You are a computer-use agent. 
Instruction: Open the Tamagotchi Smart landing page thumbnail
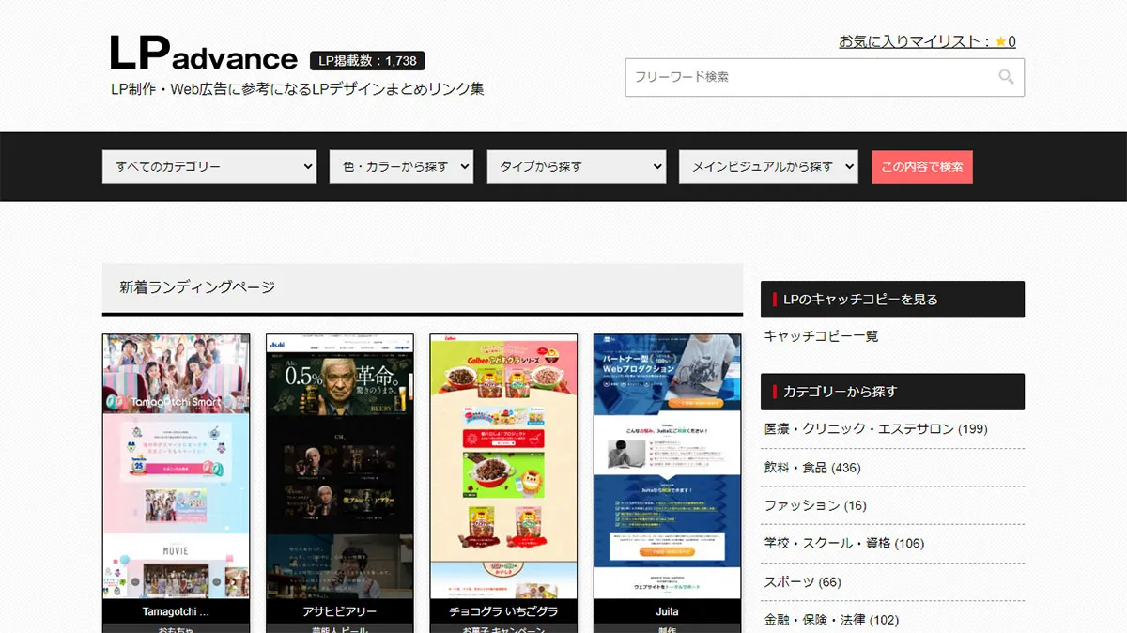pyautogui.click(x=176, y=467)
